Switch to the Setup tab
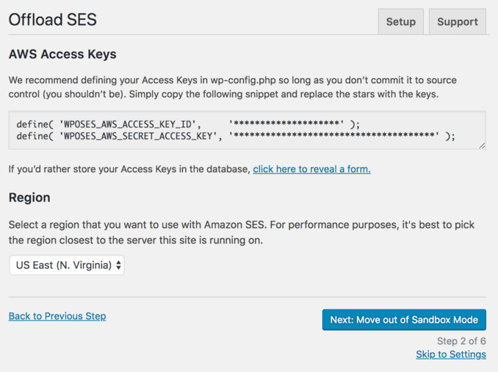Screen dimensions: 498x372 (400, 21)
